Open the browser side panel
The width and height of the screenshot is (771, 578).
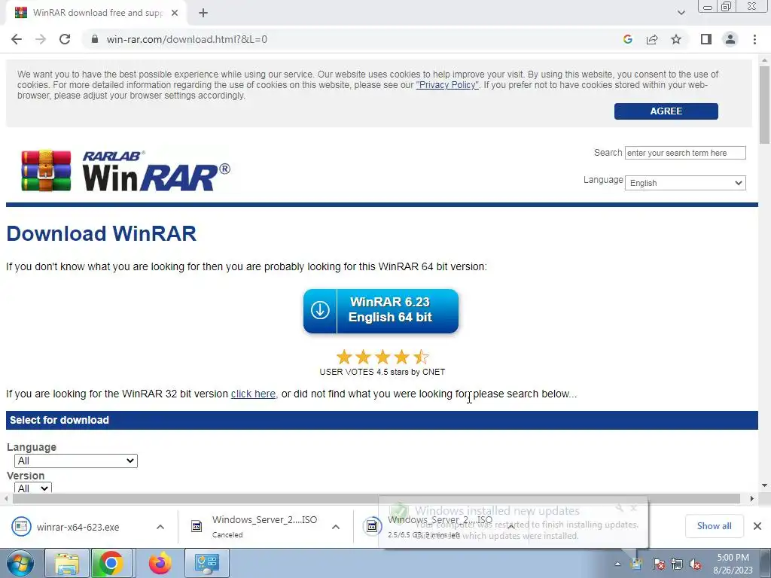[706, 39]
